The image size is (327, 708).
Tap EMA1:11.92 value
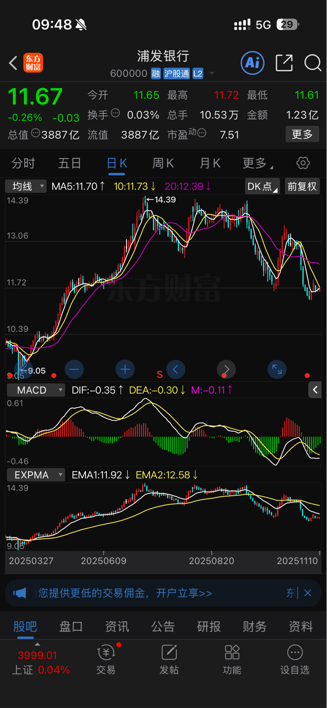tap(101, 475)
